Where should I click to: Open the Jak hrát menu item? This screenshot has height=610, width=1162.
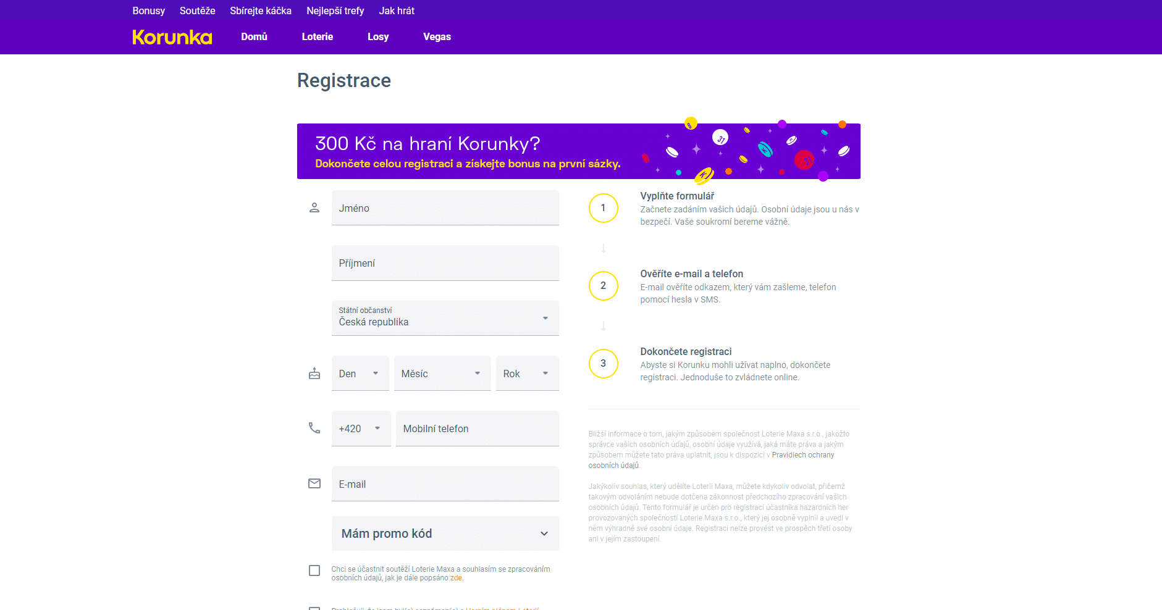coord(397,10)
